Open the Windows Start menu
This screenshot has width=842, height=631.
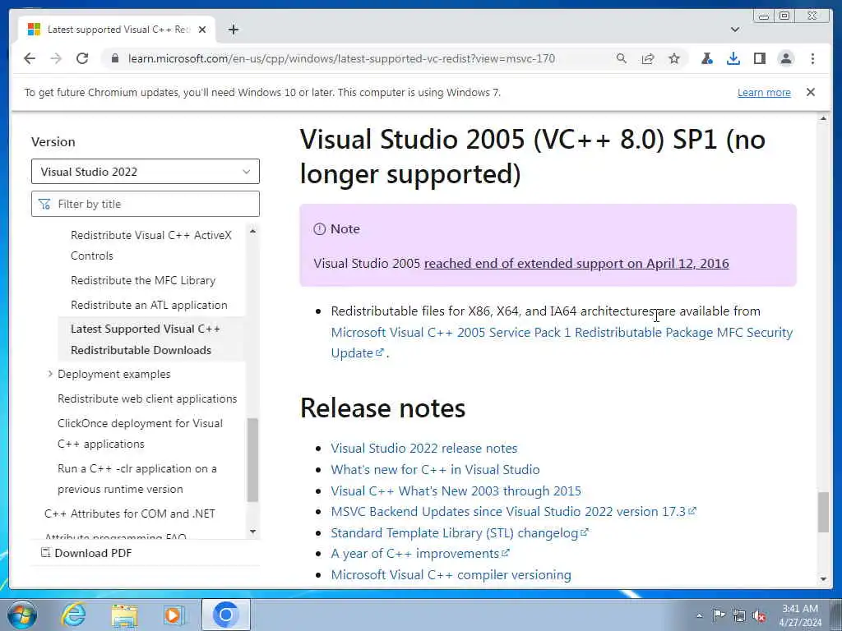click(22, 615)
